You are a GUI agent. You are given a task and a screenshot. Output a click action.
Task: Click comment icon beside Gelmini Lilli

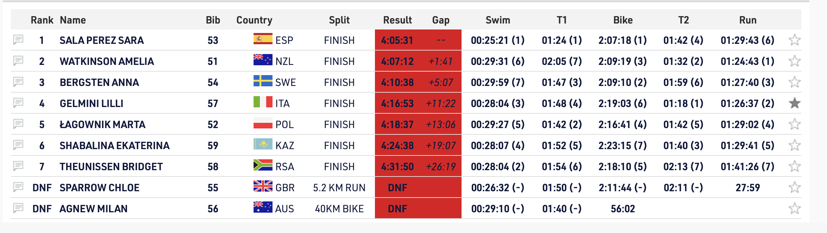pos(18,103)
